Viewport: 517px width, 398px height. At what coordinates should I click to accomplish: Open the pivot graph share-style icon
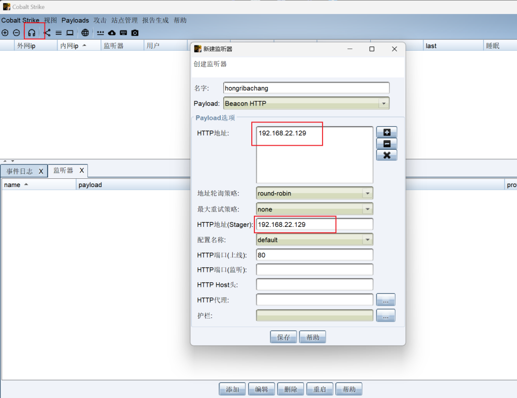tap(47, 33)
